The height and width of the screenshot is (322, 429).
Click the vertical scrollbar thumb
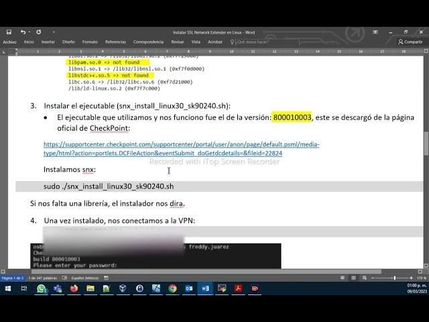(426, 144)
